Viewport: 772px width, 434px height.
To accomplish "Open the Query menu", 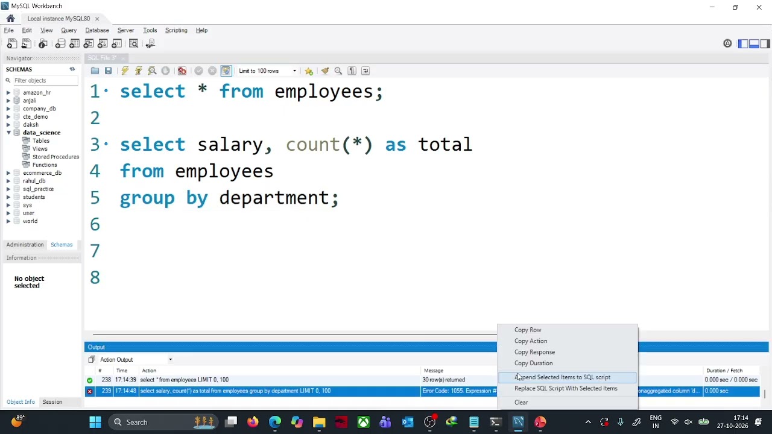I will tap(69, 30).
